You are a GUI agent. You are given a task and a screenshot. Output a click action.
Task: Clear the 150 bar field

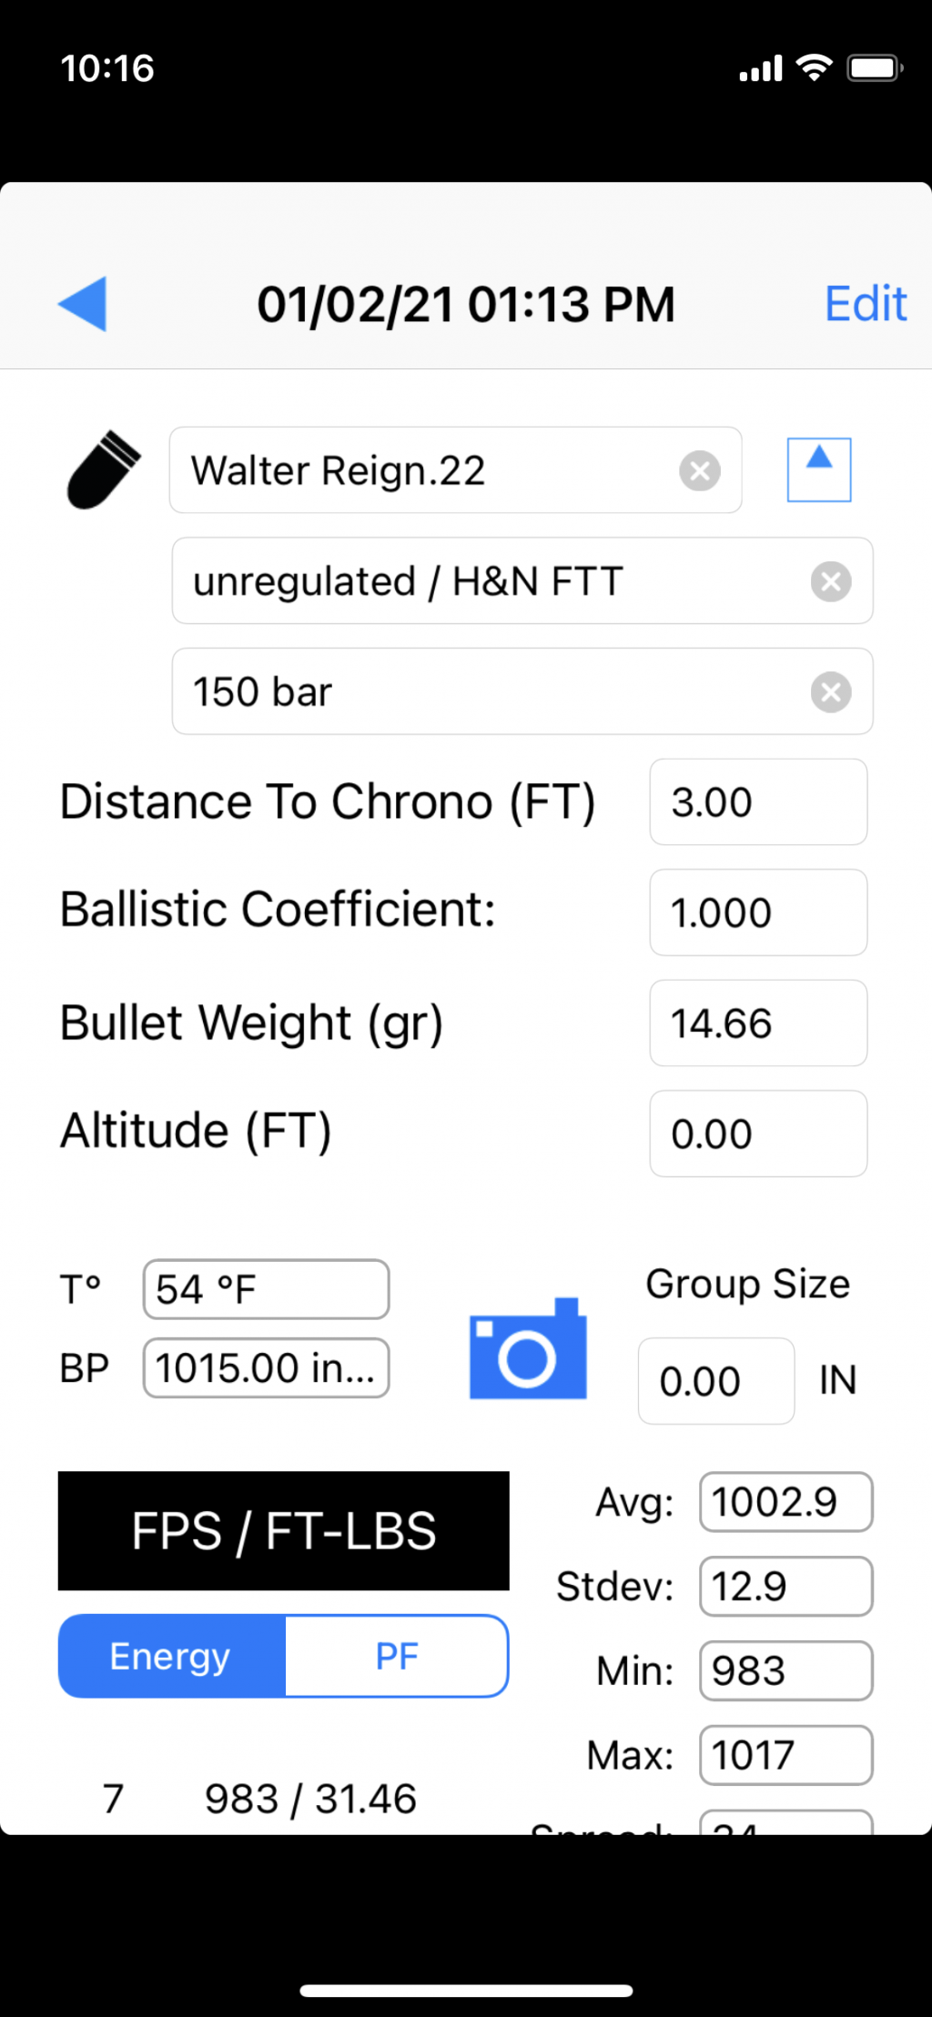(831, 692)
